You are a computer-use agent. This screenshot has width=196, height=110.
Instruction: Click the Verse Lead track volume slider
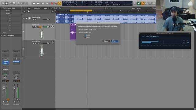(x=46, y=27)
